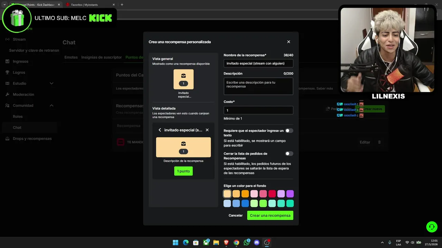
Task: Enable require viewer text input toggle
Action: coord(289,131)
